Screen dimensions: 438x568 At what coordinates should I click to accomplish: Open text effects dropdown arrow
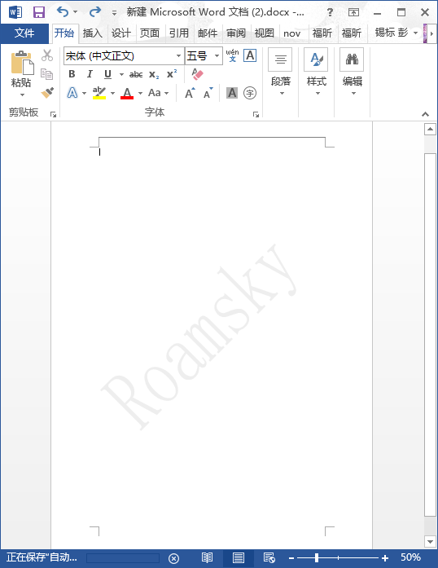[85, 94]
